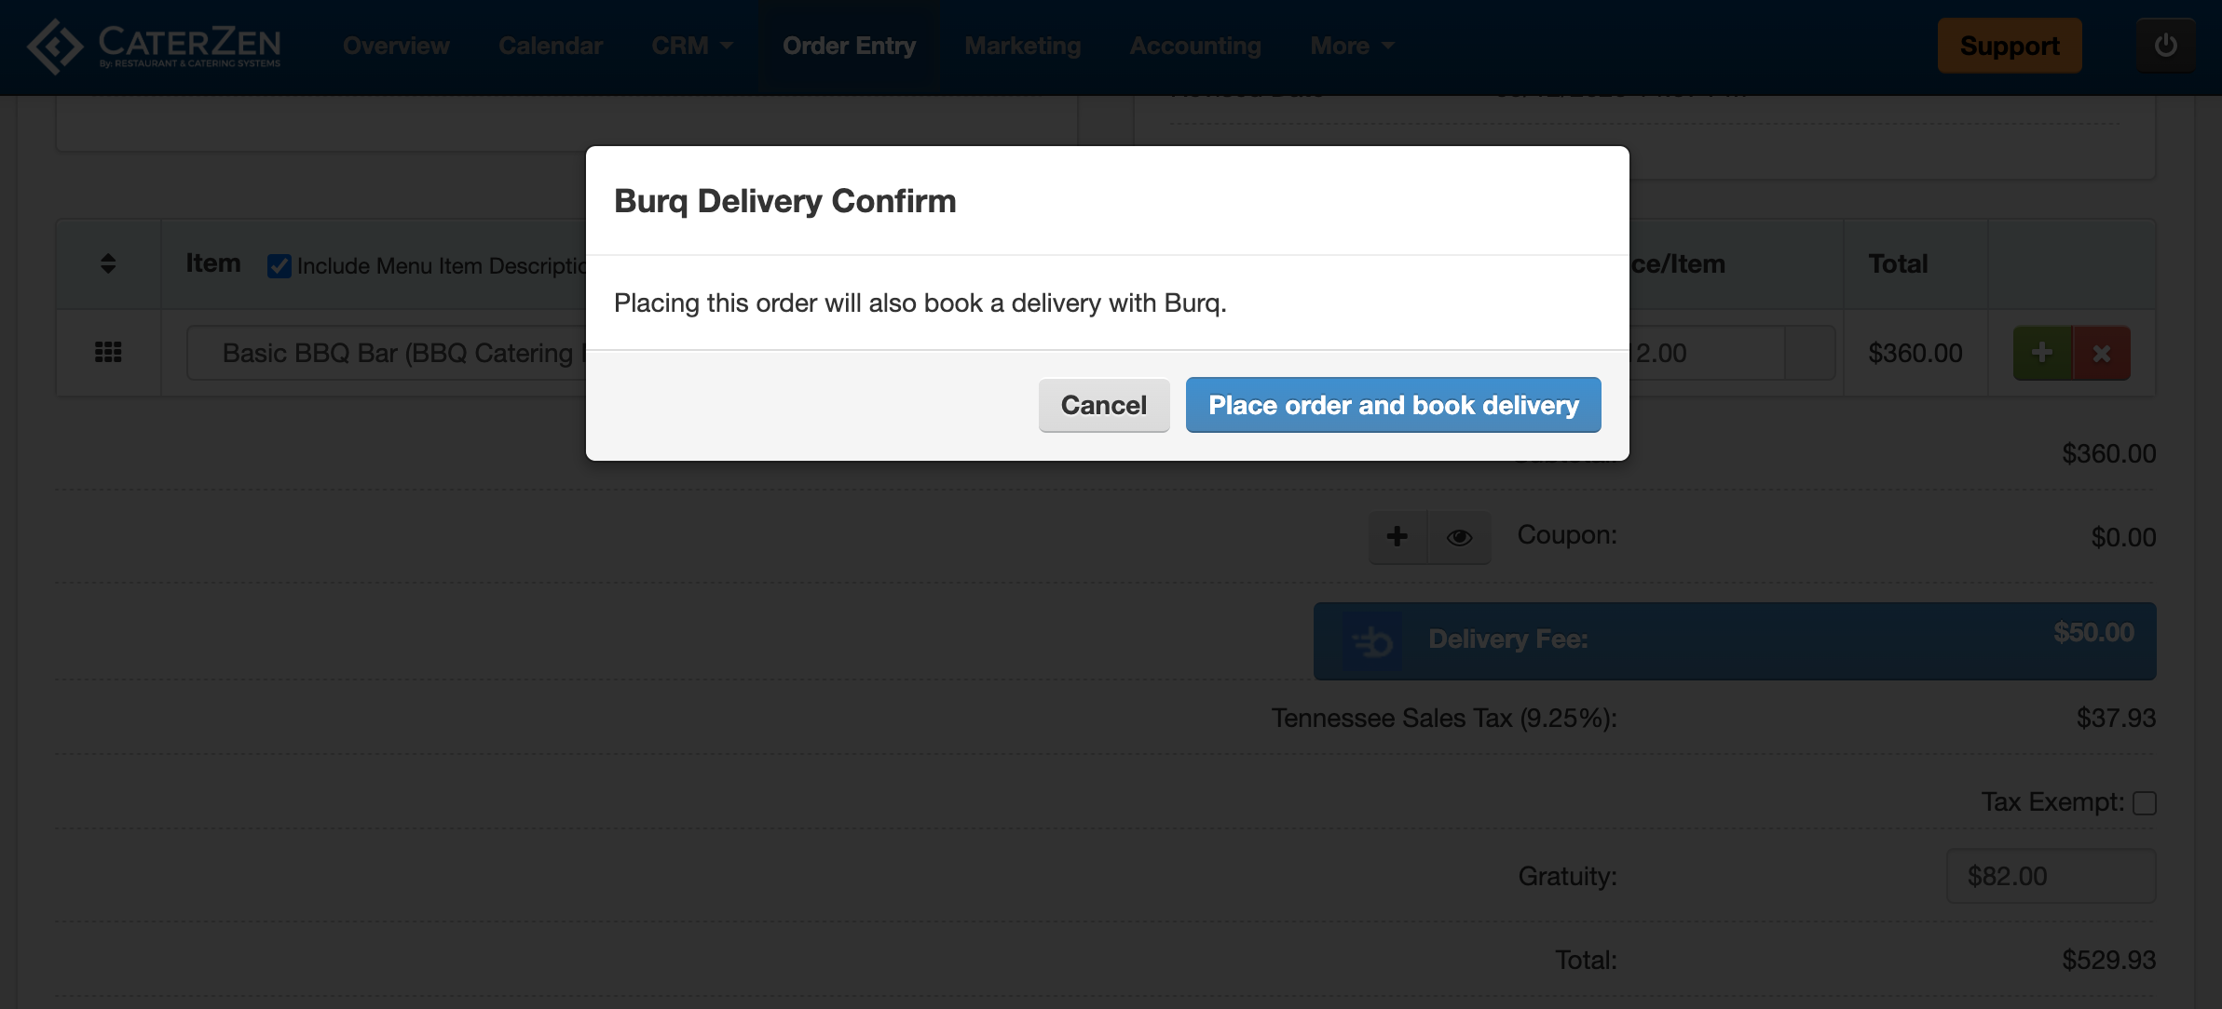Click the price per item field showing 2.00
Viewport: 2222px width, 1009px height.
1707,353
